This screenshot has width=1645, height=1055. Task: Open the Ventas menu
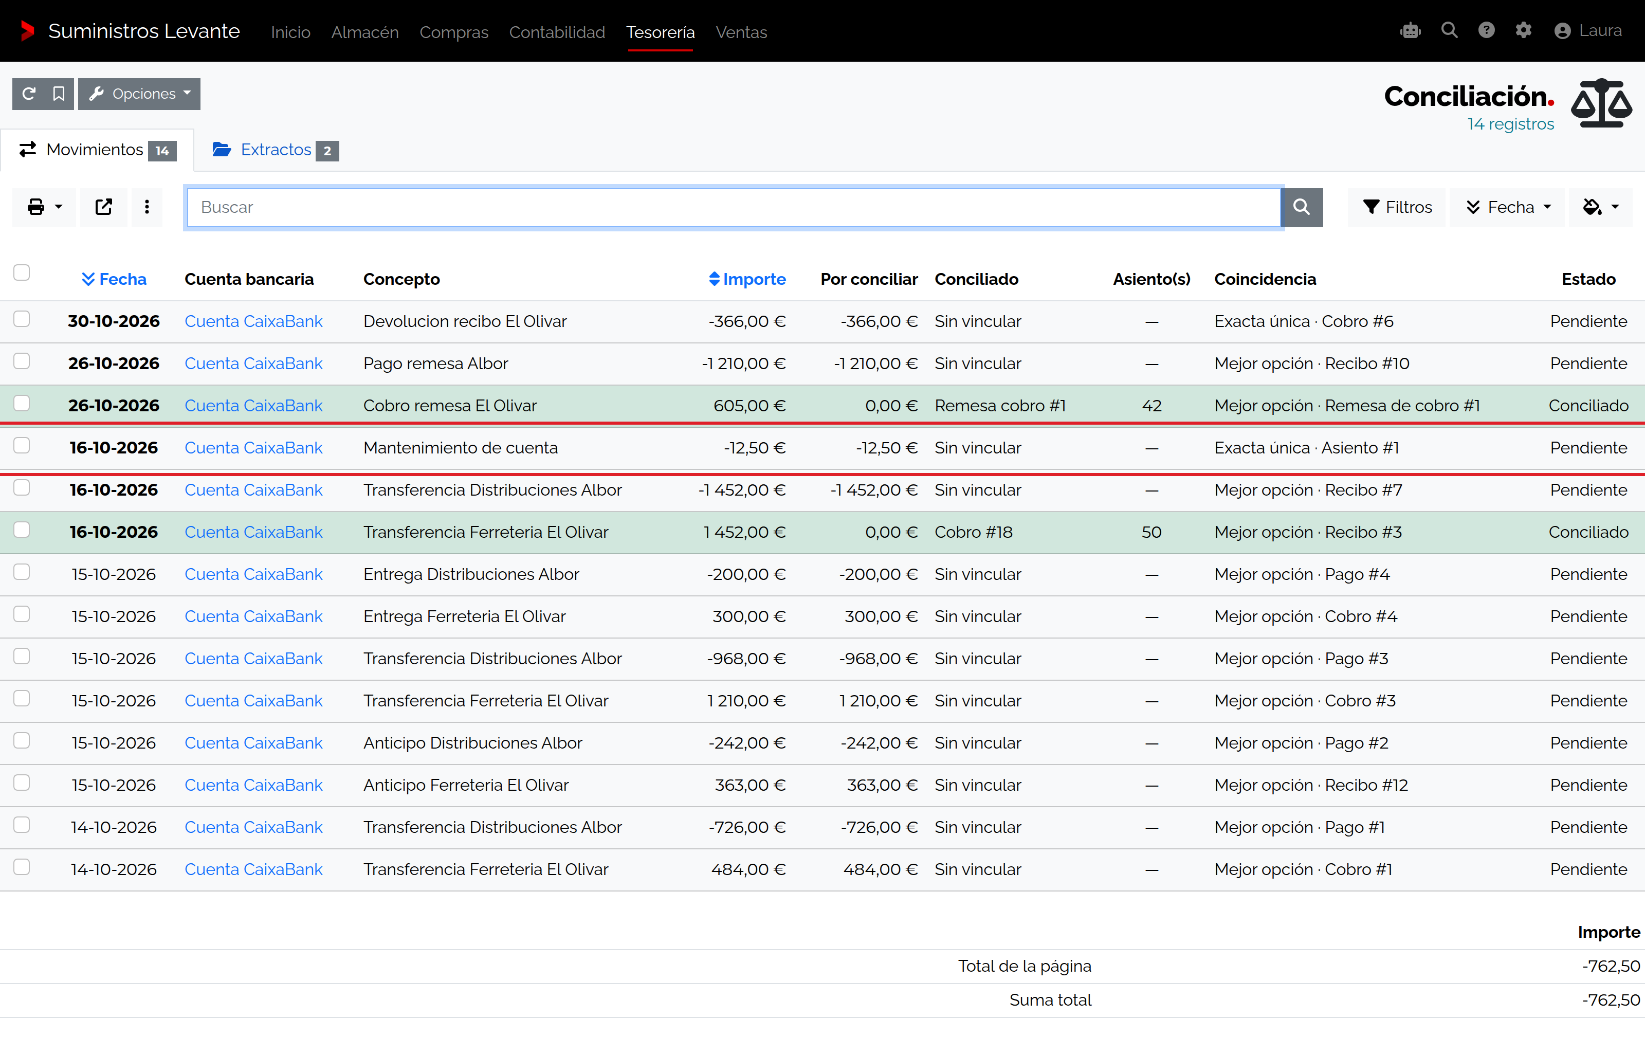(741, 32)
